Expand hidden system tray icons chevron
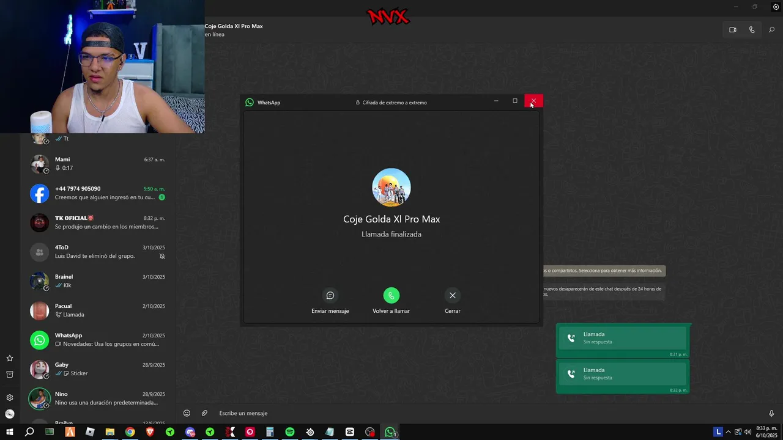This screenshot has height=440, width=783. (729, 432)
